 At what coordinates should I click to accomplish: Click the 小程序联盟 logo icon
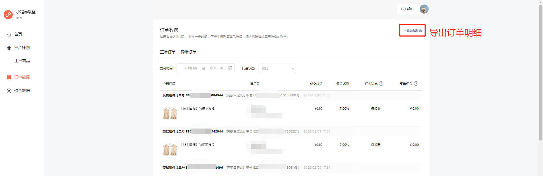(x=8, y=15)
